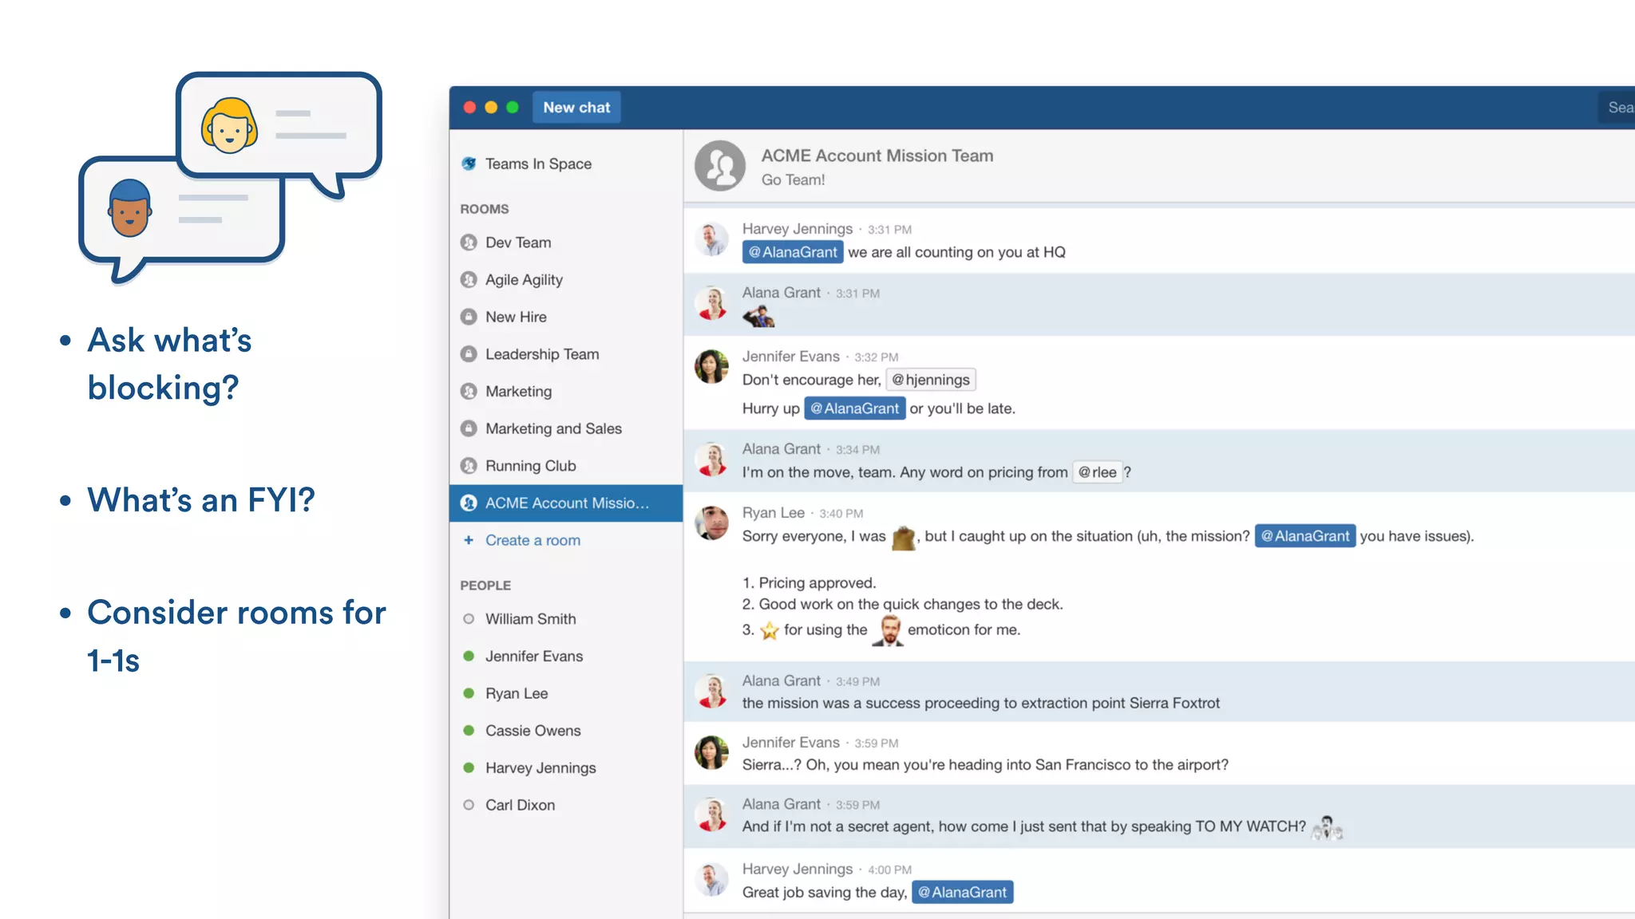Screen dimensions: 1635x919
Task: Click the plus icon beside Create a room
Action: [469, 540]
